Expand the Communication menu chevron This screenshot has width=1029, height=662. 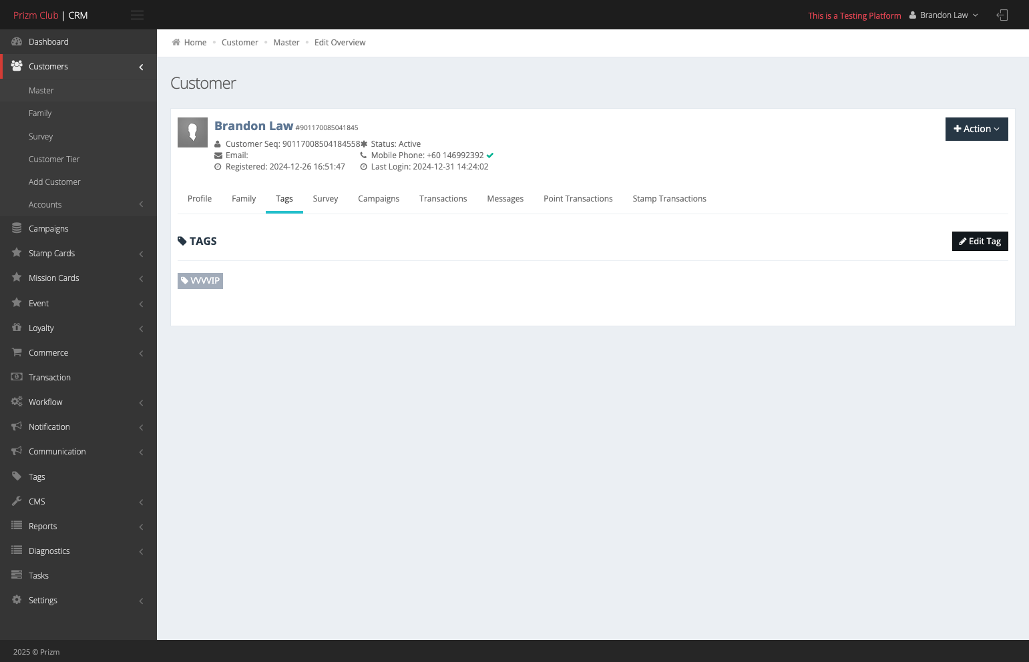click(x=141, y=452)
